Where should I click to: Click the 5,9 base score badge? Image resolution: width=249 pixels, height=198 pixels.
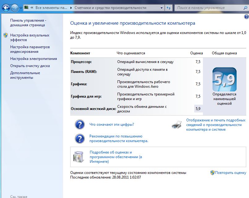coord(224,79)
